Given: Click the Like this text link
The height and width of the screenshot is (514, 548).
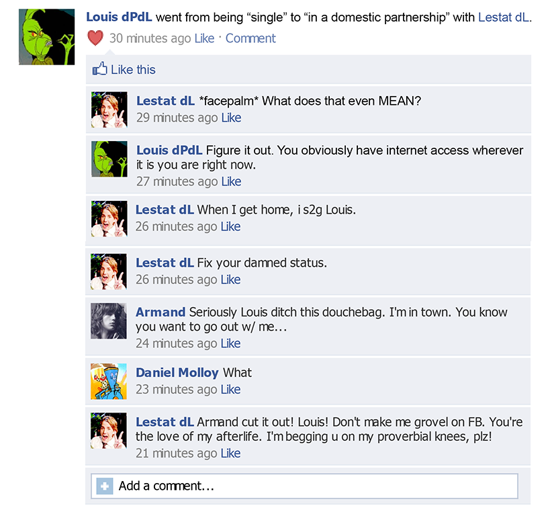Looking at the screenshot, I should click(x=133, y=70).
